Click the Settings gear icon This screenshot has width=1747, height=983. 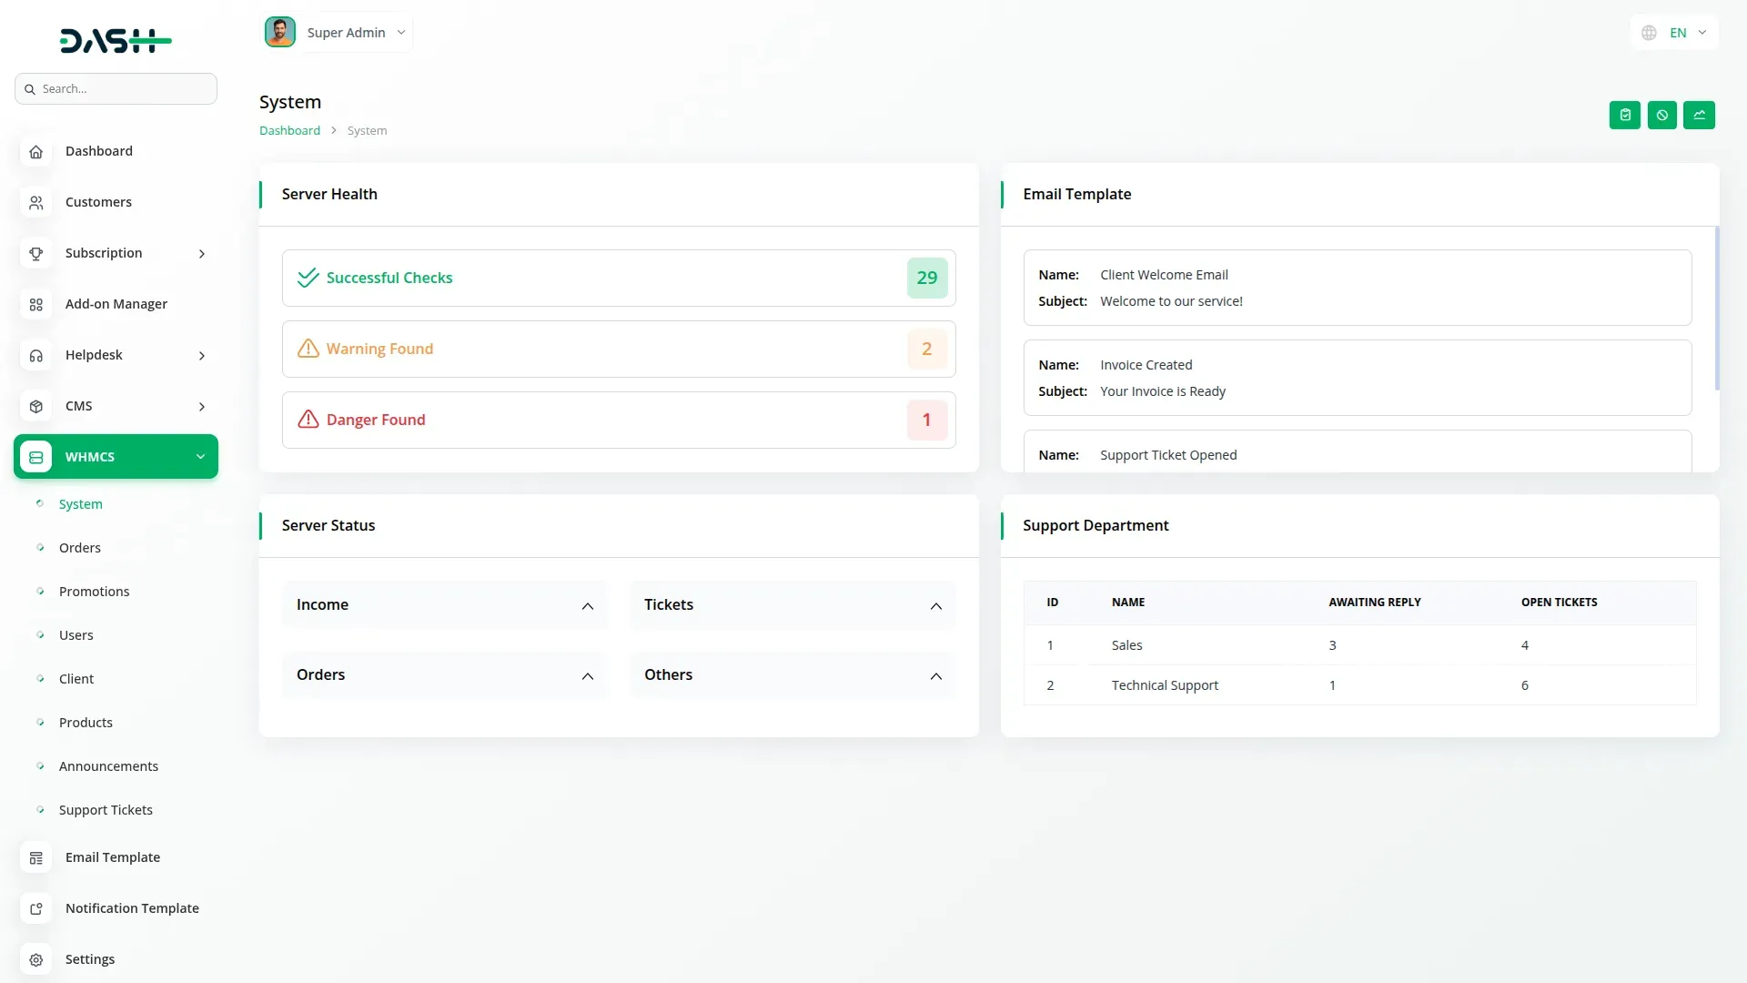[x=36, y=960]
